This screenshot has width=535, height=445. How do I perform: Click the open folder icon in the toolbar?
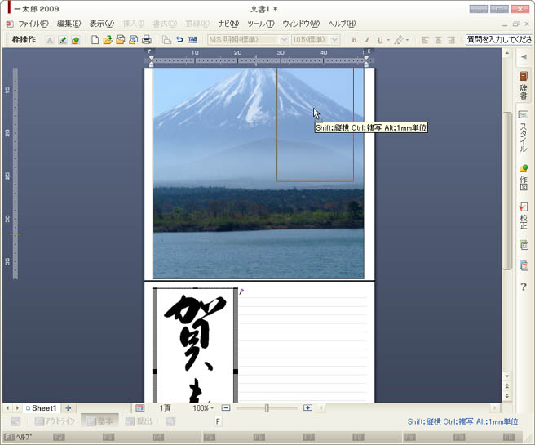[x=108, y=39]
